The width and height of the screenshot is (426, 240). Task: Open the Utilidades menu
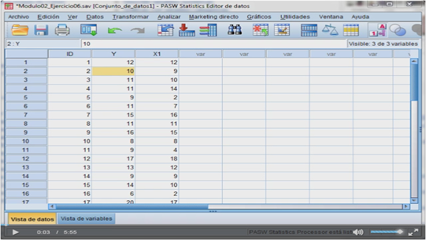[295, 17]
